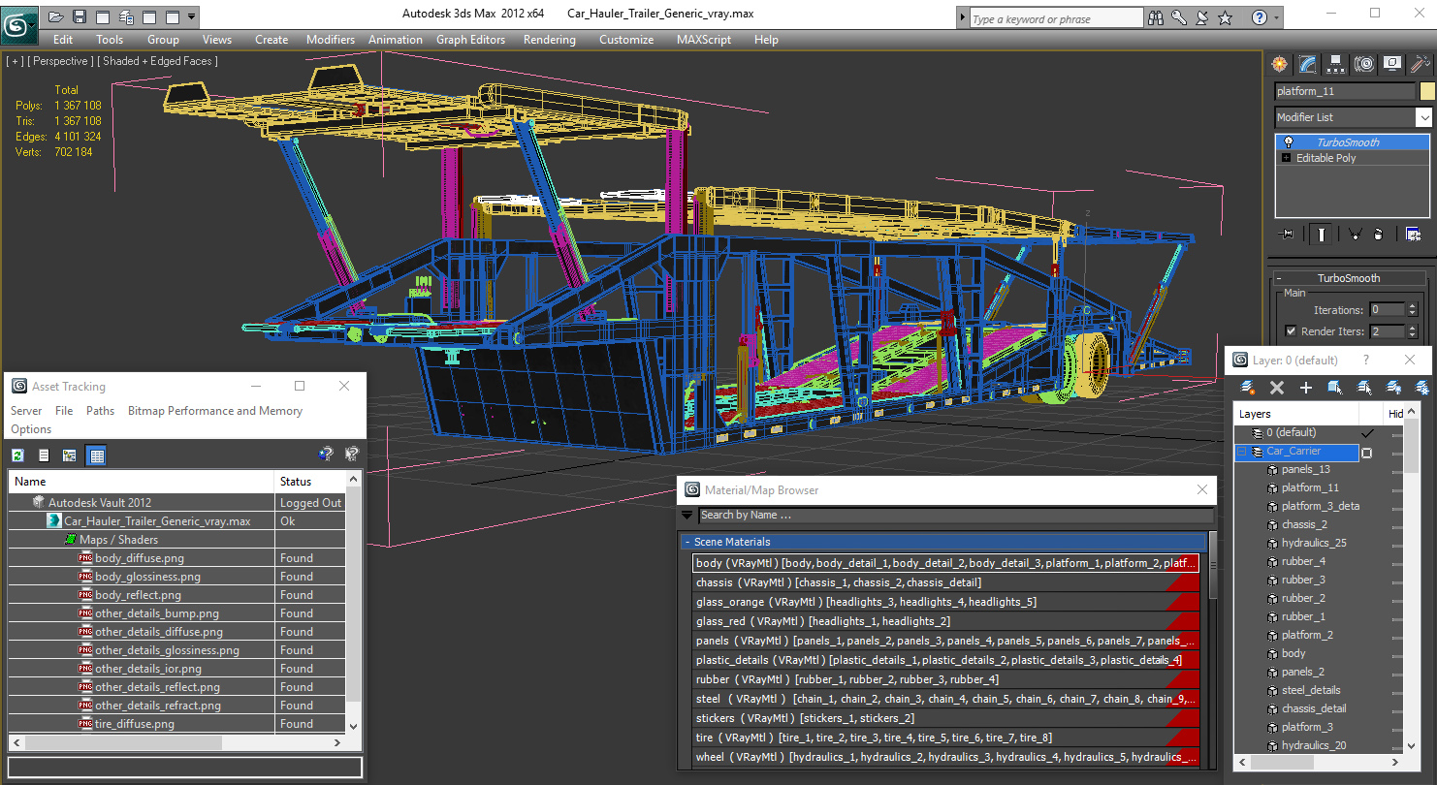Click Select Highlighted Objects and Layers icon
This screenshot has width=1437, height=785.
point(1335,388)
